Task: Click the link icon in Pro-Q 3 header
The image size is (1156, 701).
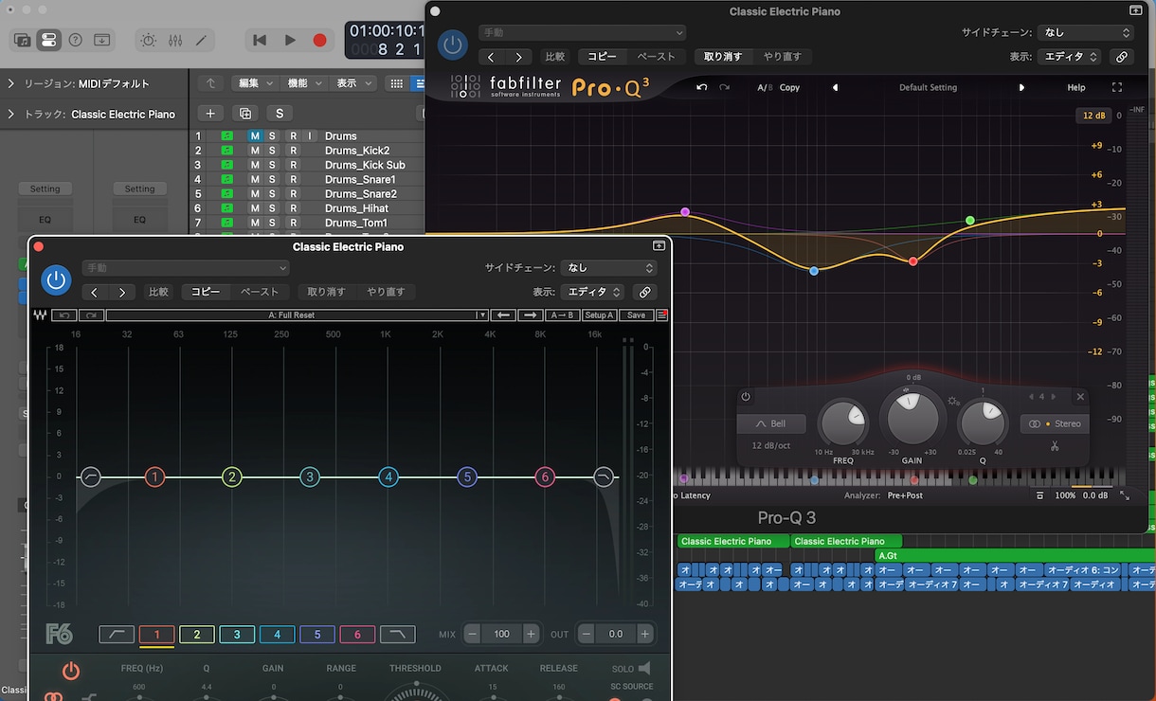Action: (x=1122, y=57)
